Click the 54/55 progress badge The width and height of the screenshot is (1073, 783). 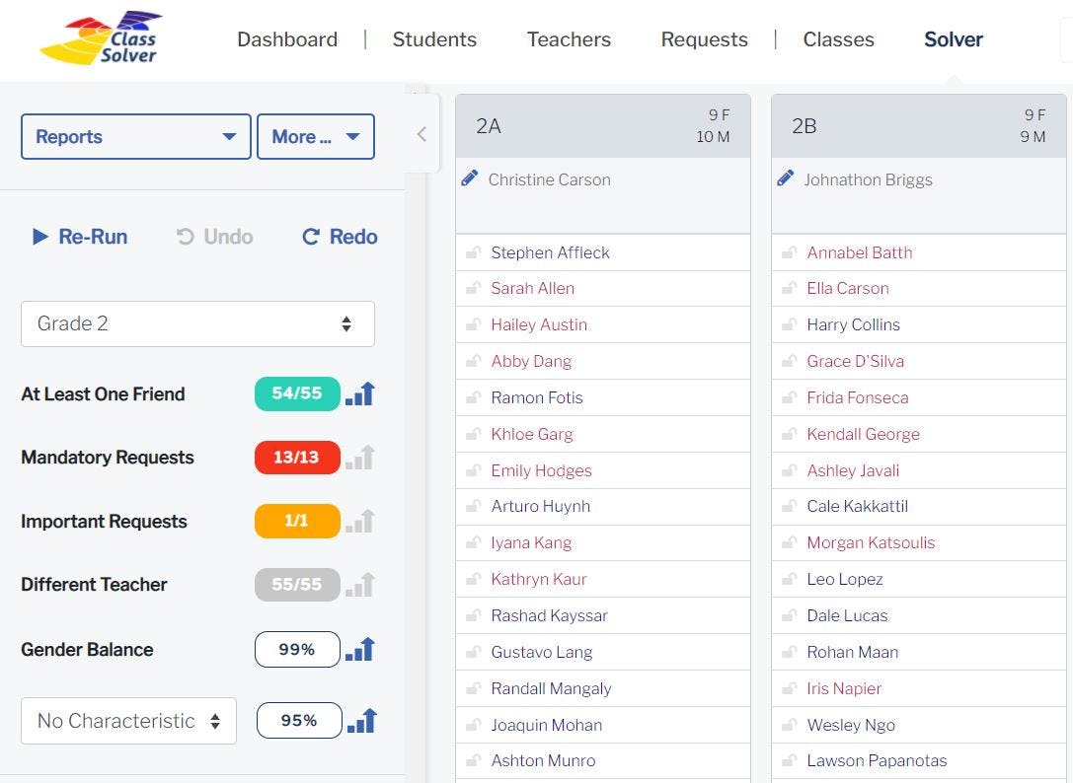(x=297, y=392)
